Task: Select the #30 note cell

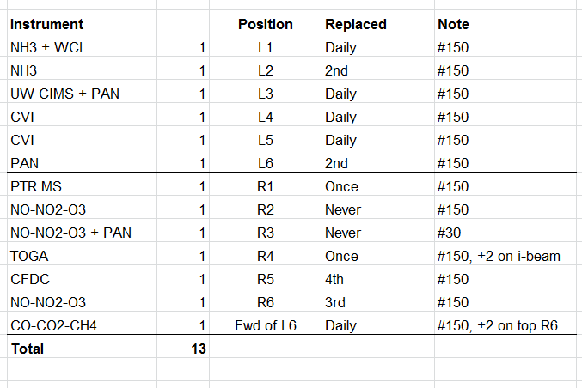Action: coord(450,233)
